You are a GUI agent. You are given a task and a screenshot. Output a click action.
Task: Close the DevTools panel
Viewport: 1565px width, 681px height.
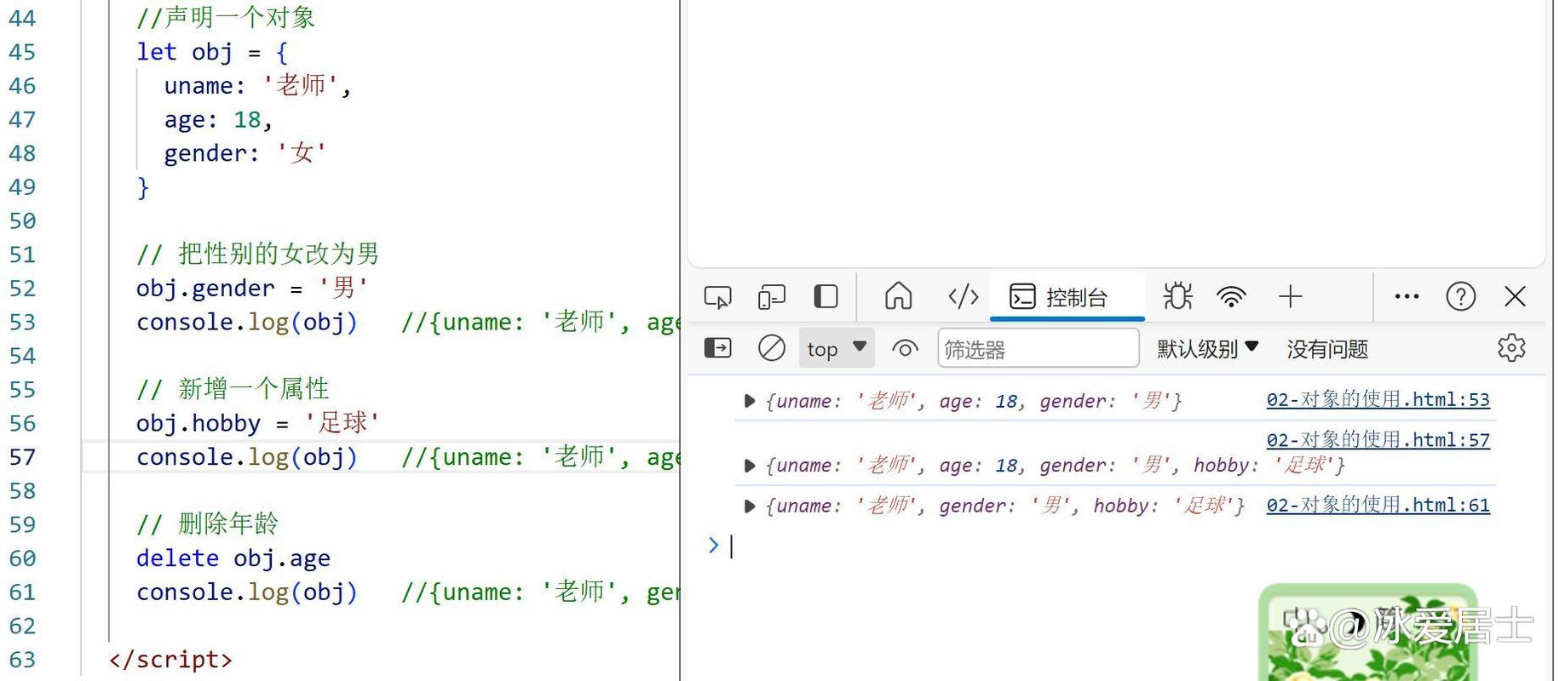click(x=1515, y=296)
